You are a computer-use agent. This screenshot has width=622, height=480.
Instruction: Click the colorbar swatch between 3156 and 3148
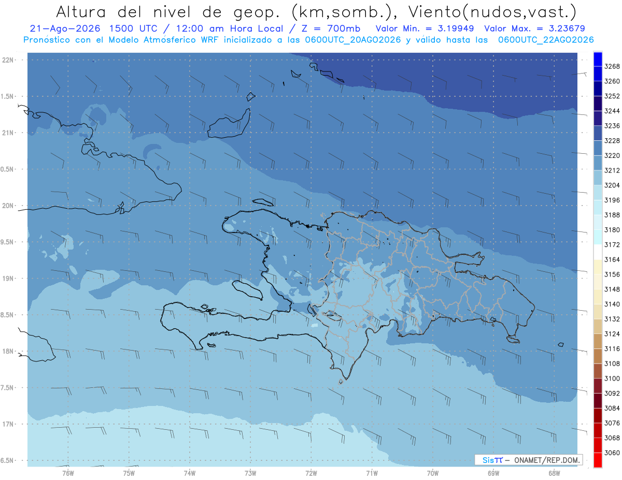tap(598, 282)
